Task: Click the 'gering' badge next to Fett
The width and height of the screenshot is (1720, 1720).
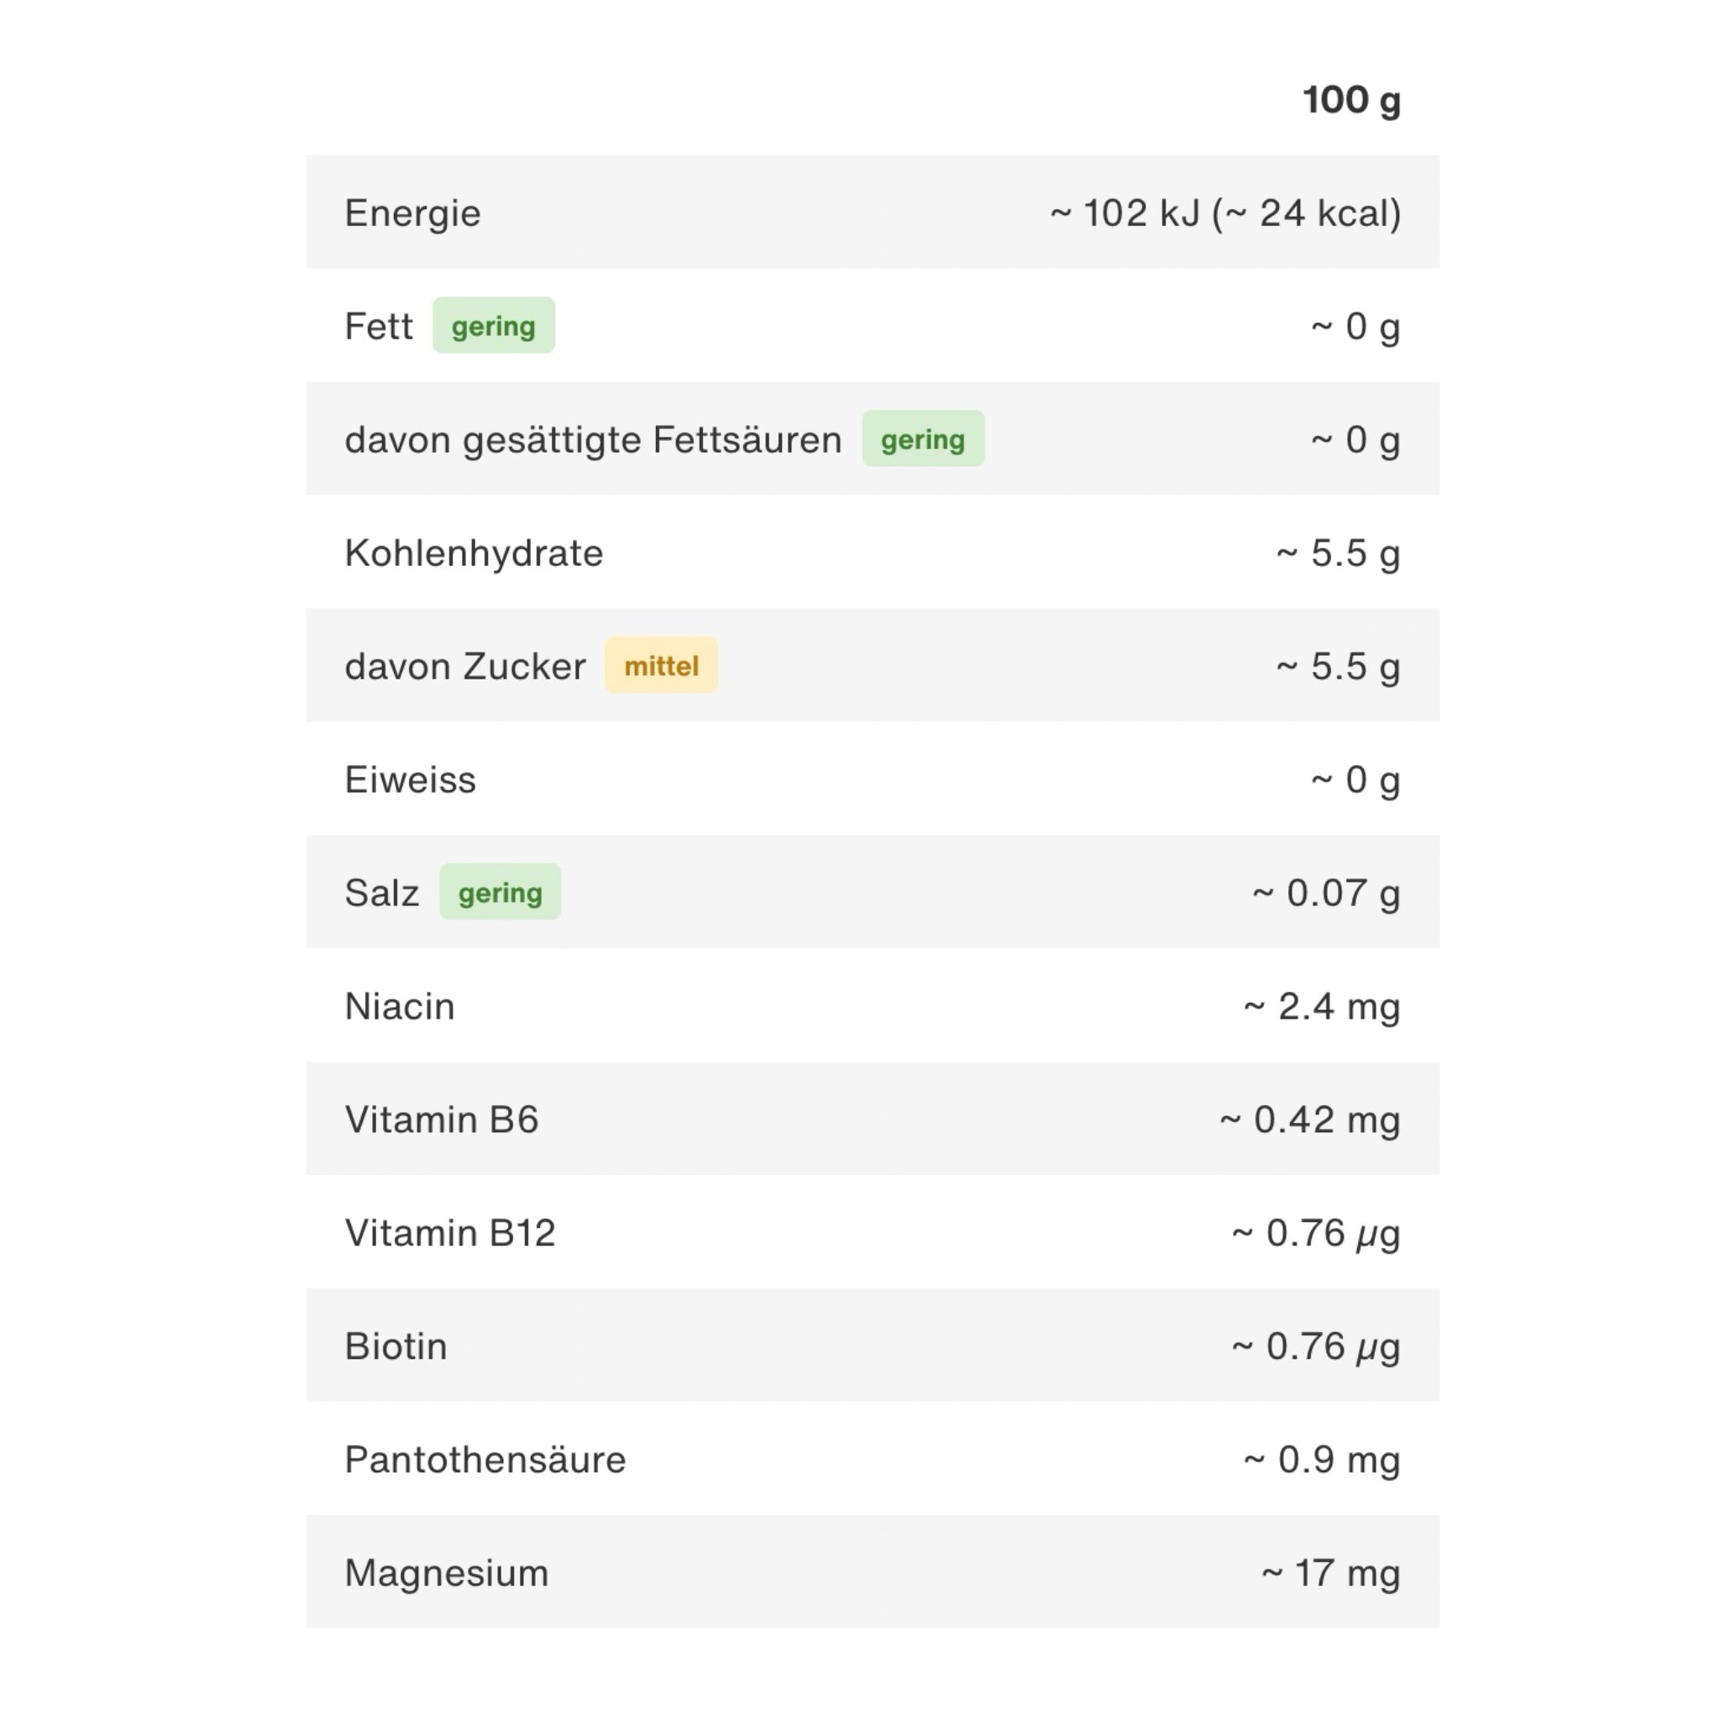Action: pyautogui.click(x=493, y=325)
